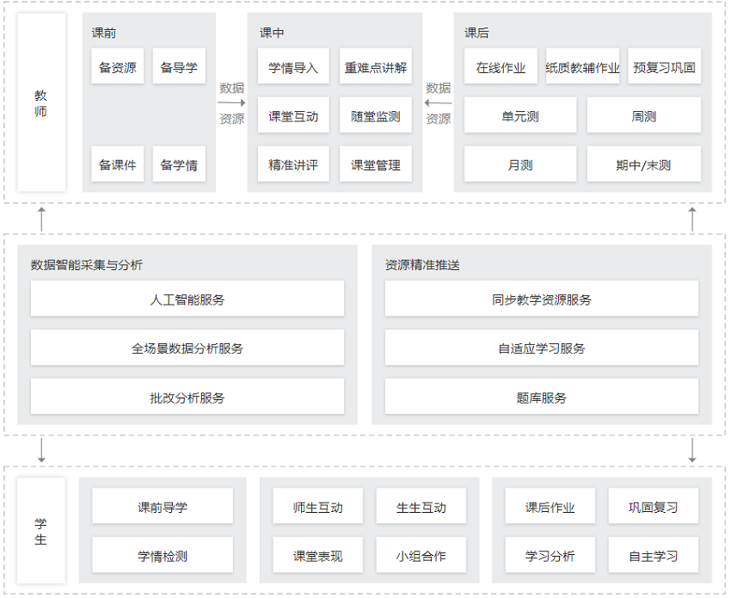
Task: Open the 题库服务 bar
Action: click(542, 397)
